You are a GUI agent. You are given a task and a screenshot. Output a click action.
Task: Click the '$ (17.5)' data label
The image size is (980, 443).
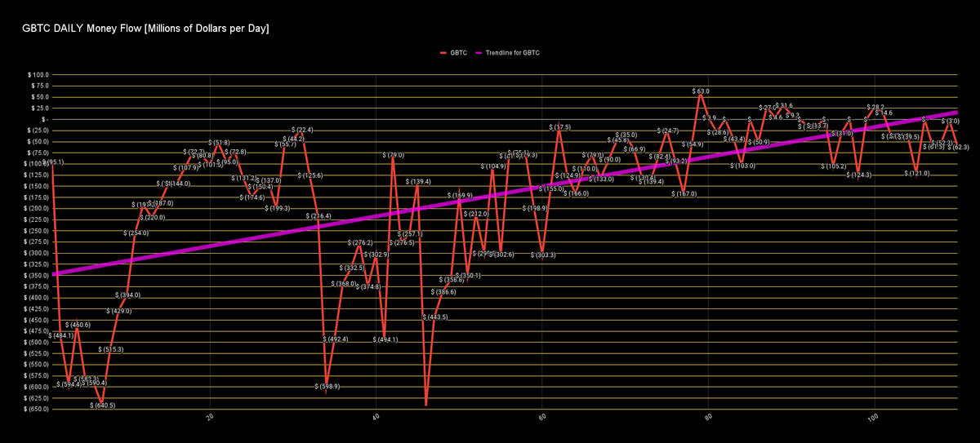pyautogui.click(x=559, y=127)
